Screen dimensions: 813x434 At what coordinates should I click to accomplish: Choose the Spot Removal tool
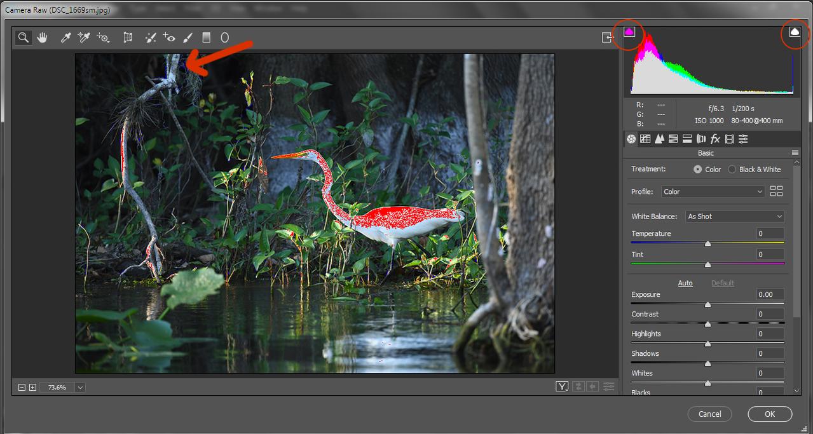tap(151, 37)
